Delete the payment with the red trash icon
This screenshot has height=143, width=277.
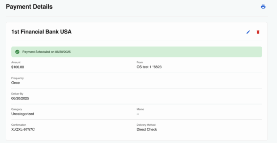(x=258, y=32)
